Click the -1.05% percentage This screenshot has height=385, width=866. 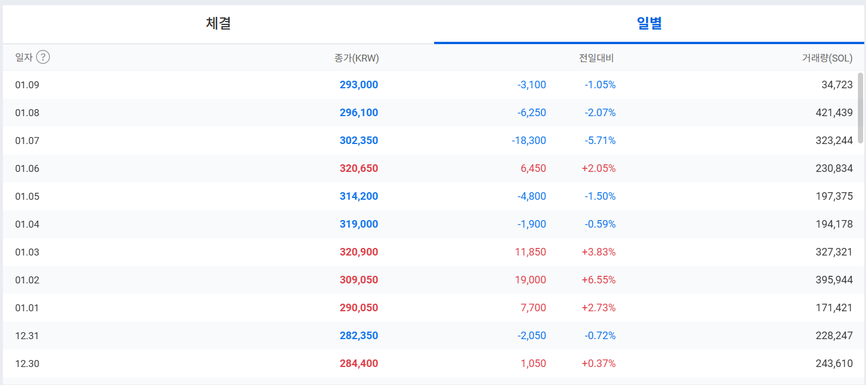[x=600, y=85]
